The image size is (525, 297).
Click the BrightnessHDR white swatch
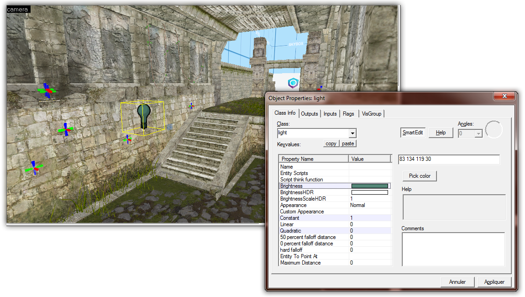coord(369,192)
